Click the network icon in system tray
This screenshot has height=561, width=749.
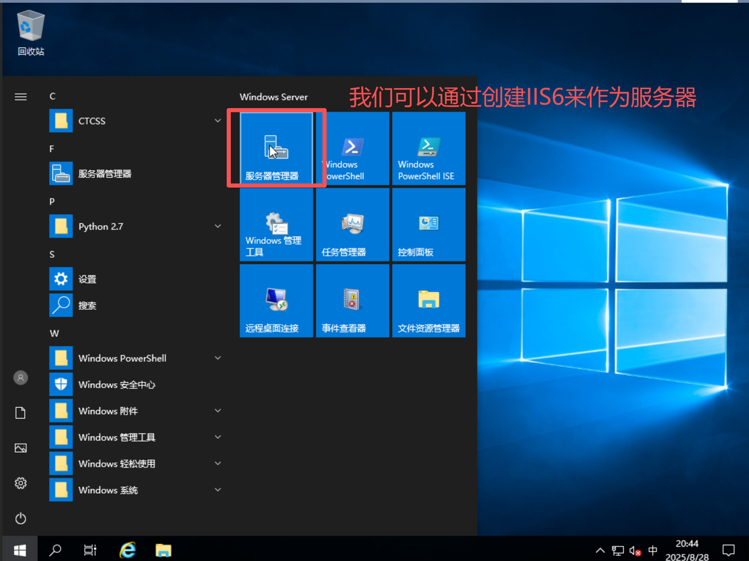click(618, 550)
